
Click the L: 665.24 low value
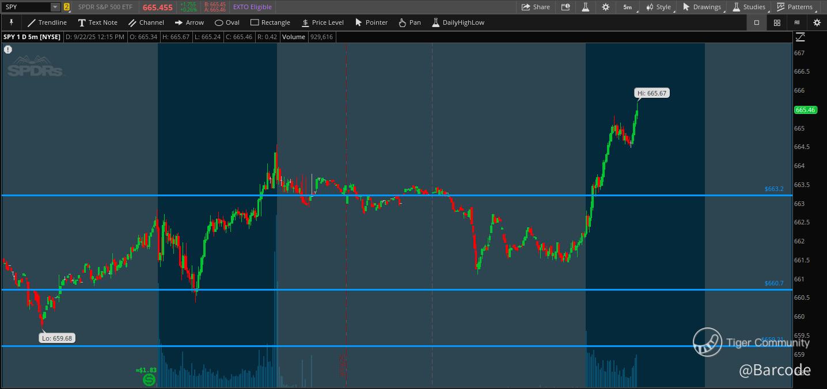207,37
